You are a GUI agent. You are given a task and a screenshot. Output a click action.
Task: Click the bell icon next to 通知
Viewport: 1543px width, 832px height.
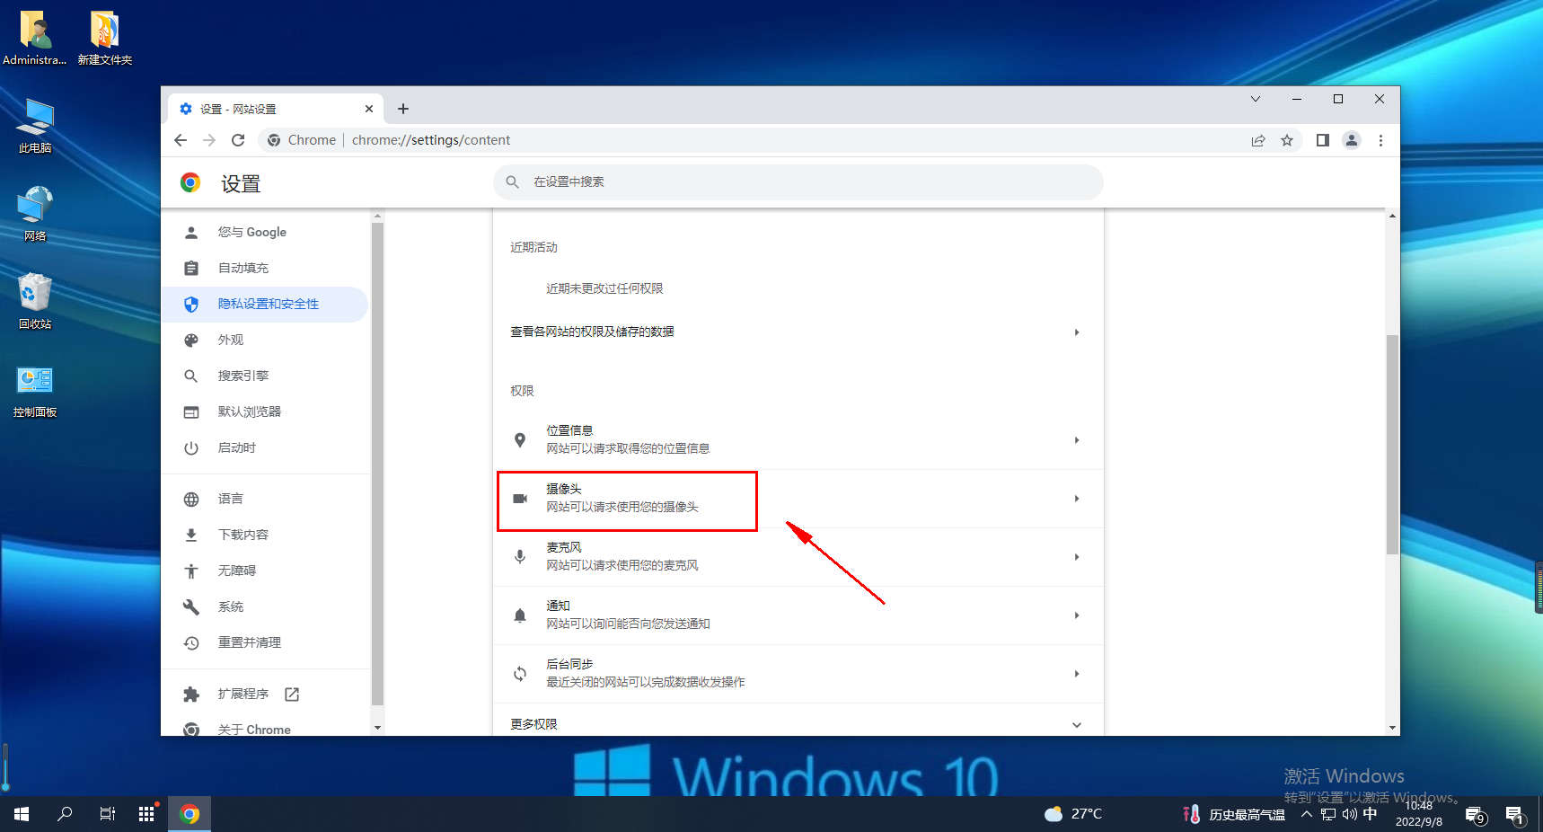(520, 615)
